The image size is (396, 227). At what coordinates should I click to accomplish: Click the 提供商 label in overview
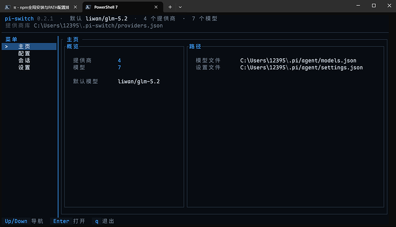click(82, 61)
